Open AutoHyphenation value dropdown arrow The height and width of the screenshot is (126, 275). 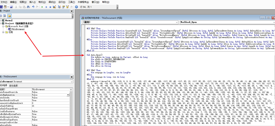pos(68,95)
